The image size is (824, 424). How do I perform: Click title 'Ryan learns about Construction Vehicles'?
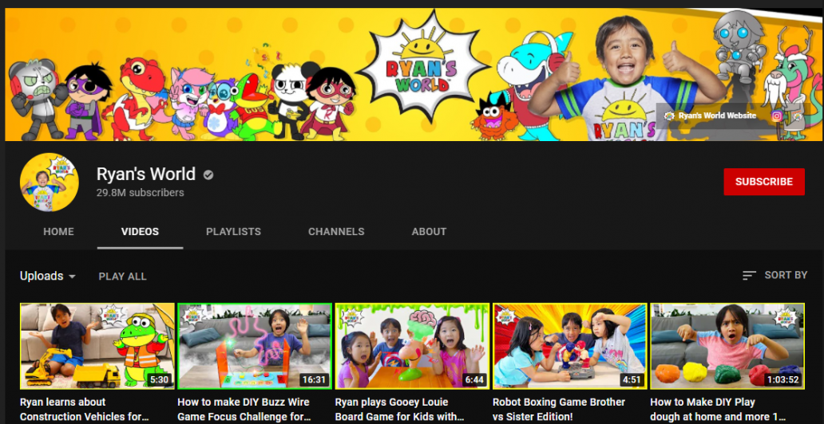(84, 410)
